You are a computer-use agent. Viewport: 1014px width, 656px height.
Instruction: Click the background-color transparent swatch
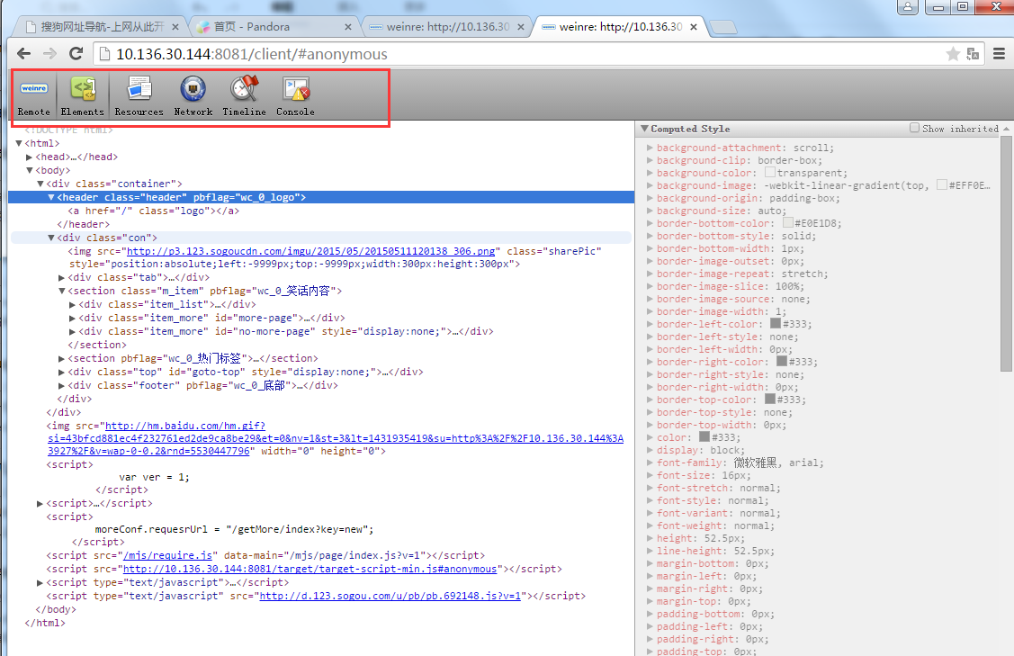[x=769, y=173]
